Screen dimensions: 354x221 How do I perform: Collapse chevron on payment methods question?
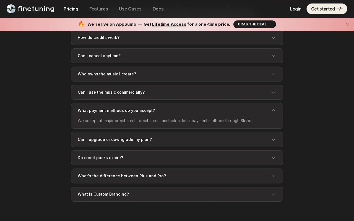(274, 110)
